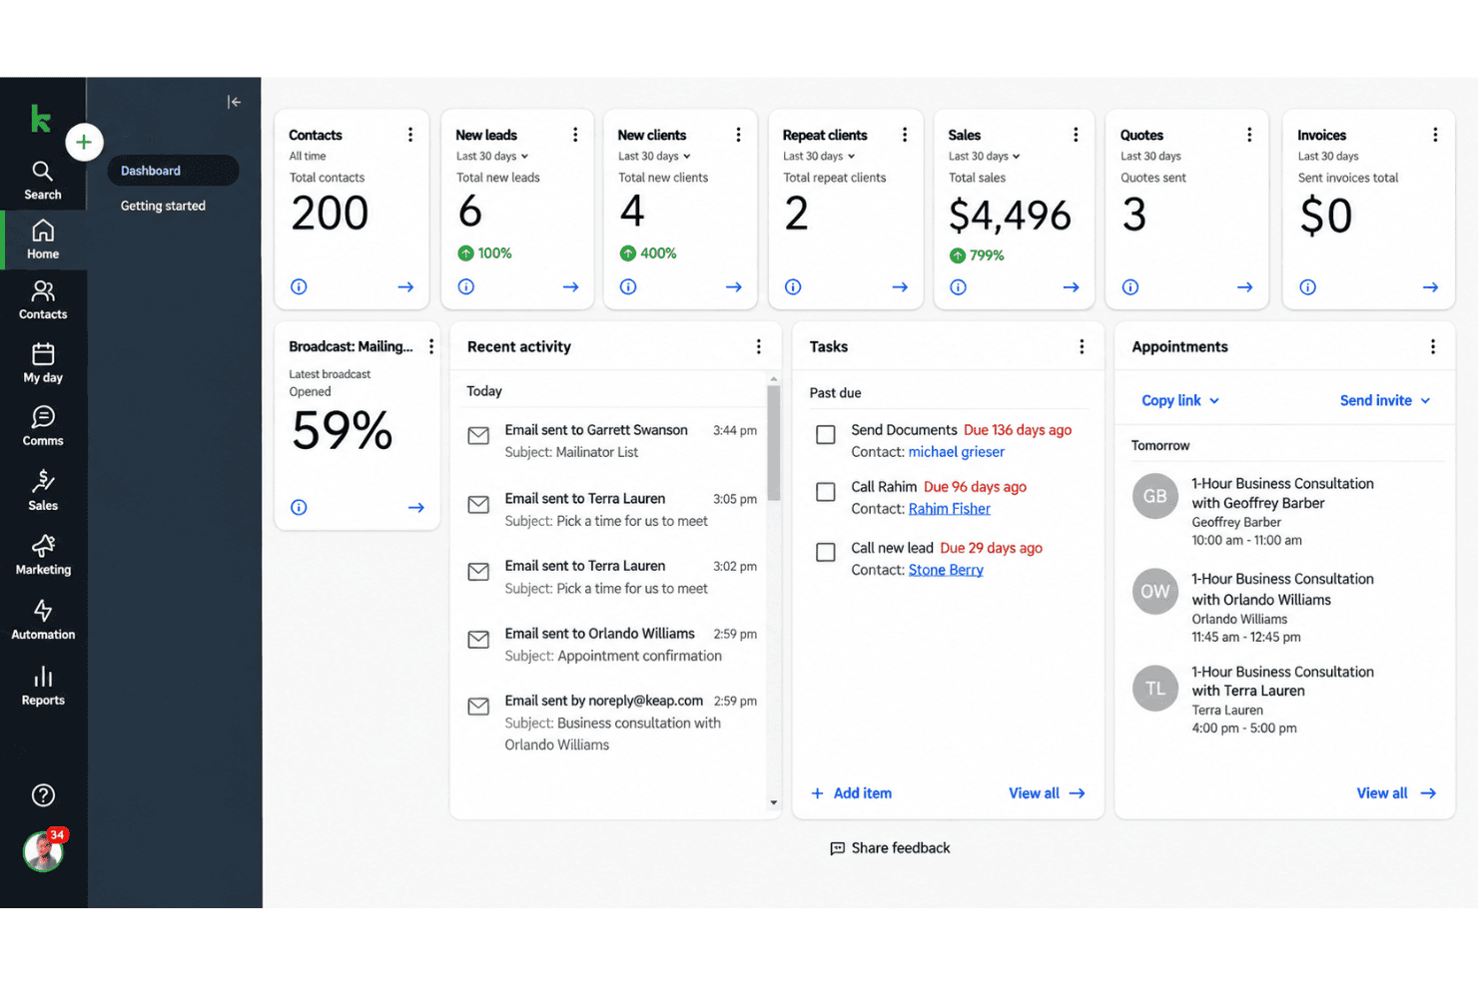Screen dimensions: 1478x985
Task: Click Add item in Tasks
Action: 851,793
